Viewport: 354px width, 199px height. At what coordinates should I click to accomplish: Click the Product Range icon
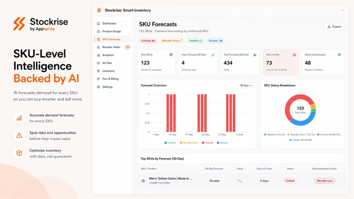[x=98, y=31]
